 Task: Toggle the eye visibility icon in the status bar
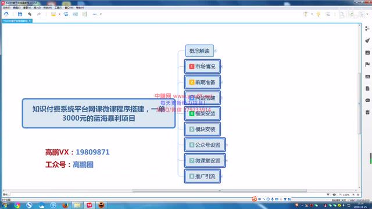coord(334,195)
